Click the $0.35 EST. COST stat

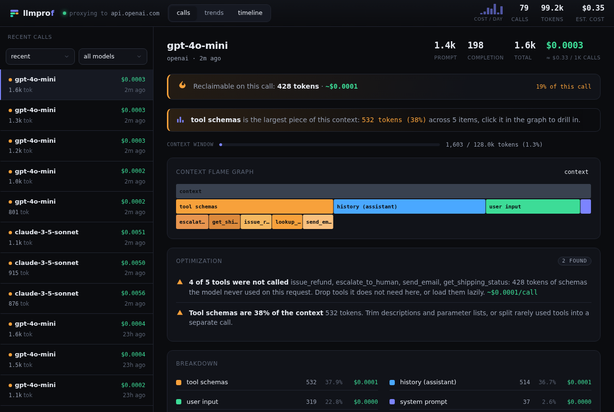coord(590,13)
